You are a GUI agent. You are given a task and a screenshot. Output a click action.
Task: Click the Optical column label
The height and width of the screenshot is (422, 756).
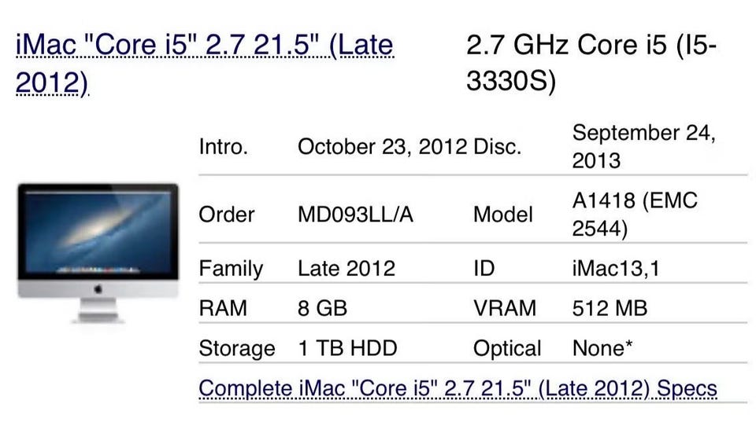click(506, 348)
